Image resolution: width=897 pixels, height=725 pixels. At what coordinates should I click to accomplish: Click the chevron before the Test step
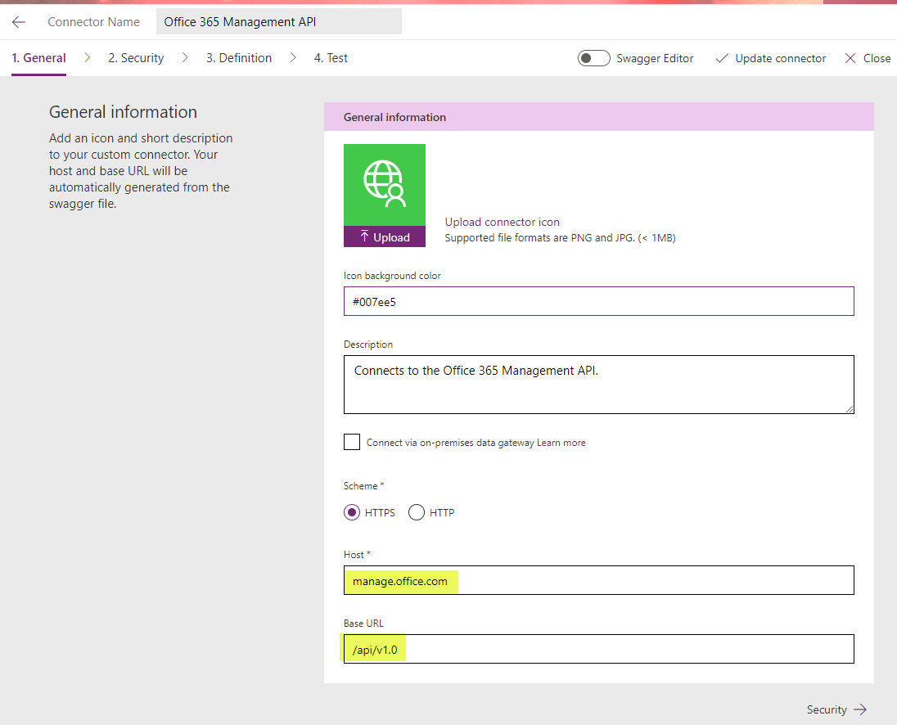point(292,58)
